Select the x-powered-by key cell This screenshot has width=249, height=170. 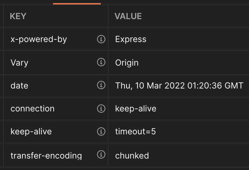[56, 39]
